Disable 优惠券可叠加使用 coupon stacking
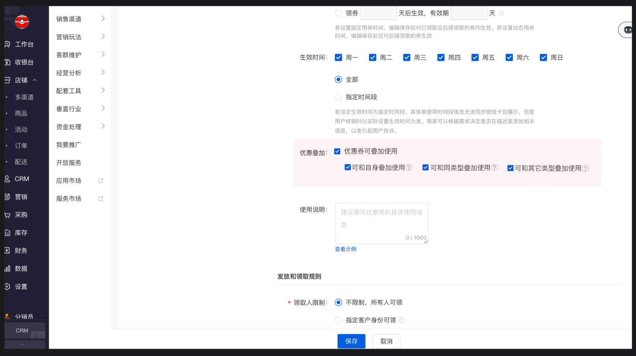This screenshot has width=636, height=356. pyautogui.click(x=337, y=151)
